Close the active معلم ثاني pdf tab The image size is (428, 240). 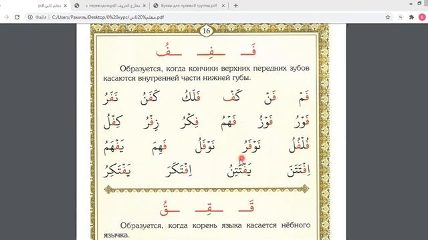pos(66,5)
